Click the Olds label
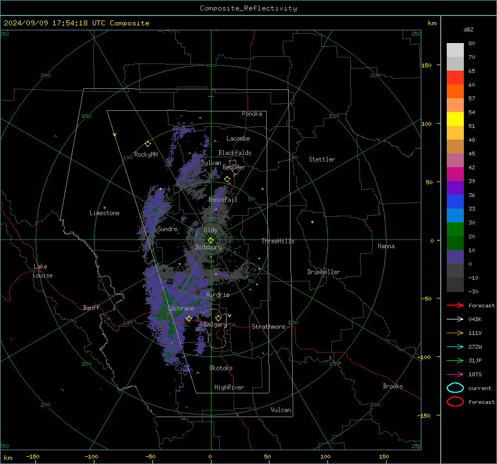The height and width of the screenshot is (464, 497). 210,230
